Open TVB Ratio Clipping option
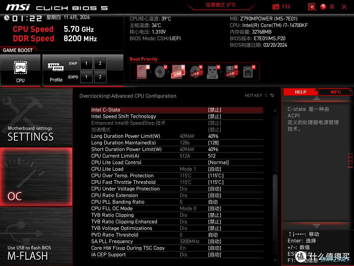The width and height of the screenshot is (354, 266). [177, 215]
